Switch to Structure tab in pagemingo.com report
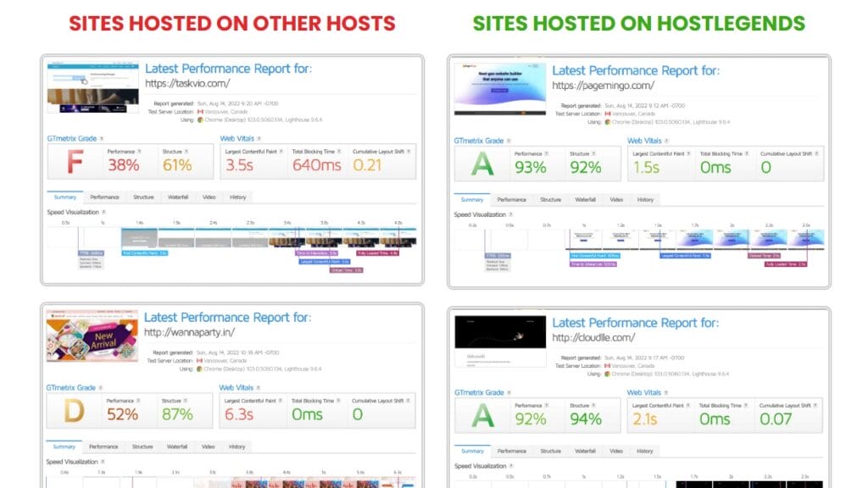This screenshot has height=488, width=868. pyautogui.click(x=550, y=200)
